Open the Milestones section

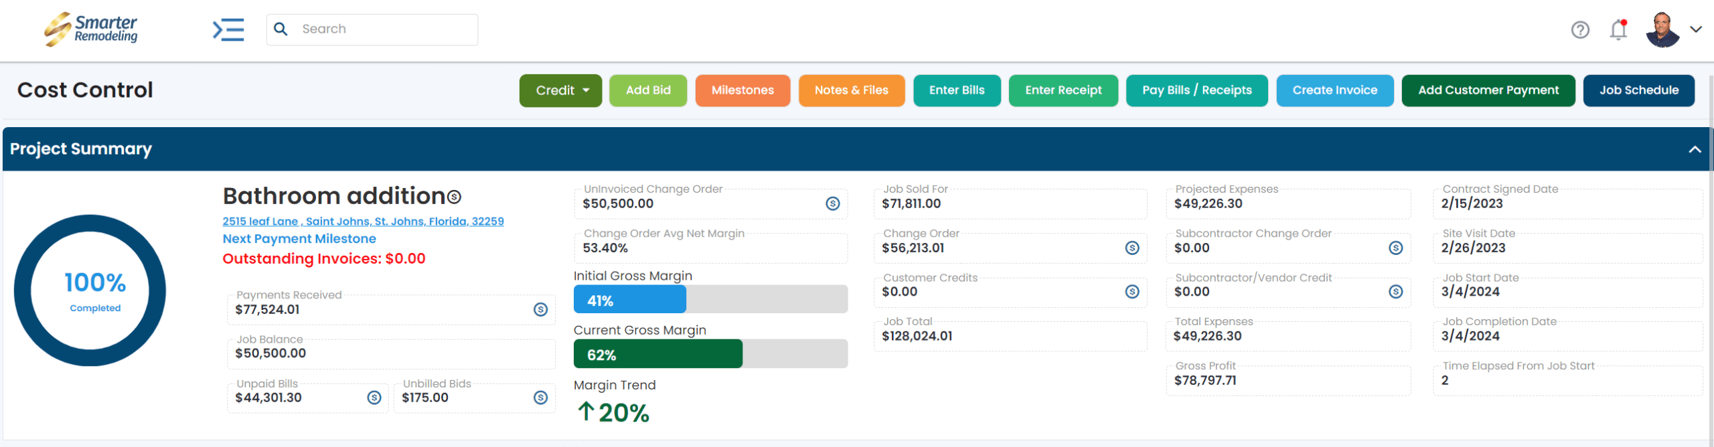point(743,90)
